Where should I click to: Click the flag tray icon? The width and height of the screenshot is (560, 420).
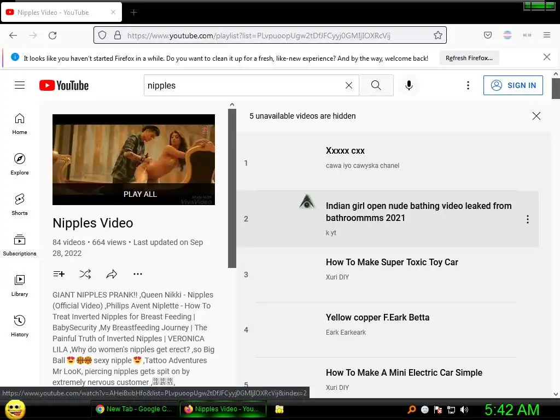pyautogui.click(x=438, y=410)
